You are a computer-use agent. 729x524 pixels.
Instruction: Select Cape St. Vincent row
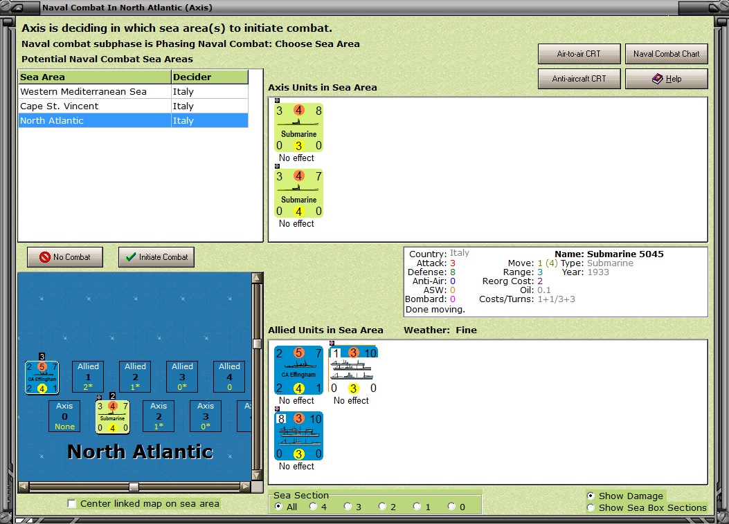click(x=134, y=106)
